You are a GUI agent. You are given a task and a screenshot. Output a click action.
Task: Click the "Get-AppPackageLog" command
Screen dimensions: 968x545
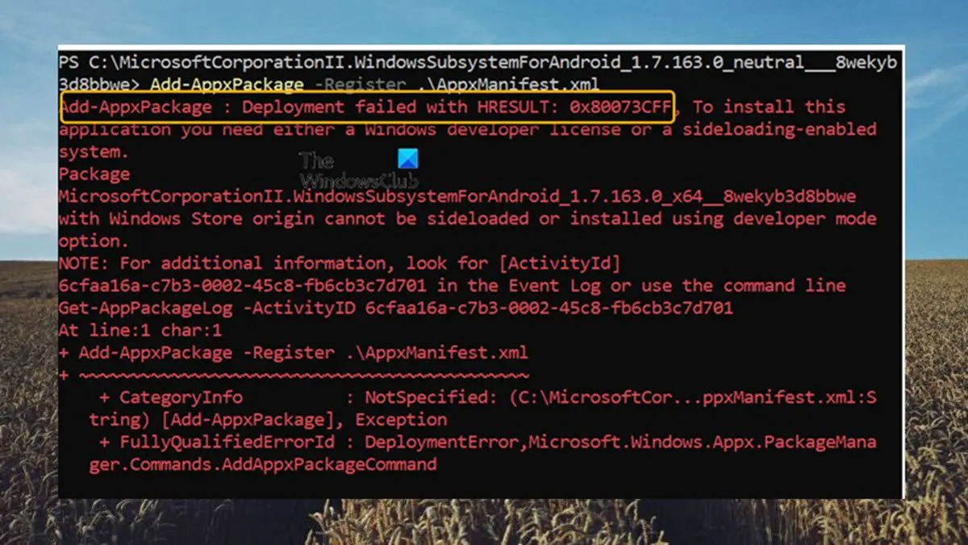[x=144, y=308]
